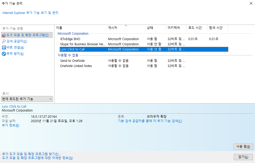
Task: Sort by 상태 column header
Action: coord(155,28)
